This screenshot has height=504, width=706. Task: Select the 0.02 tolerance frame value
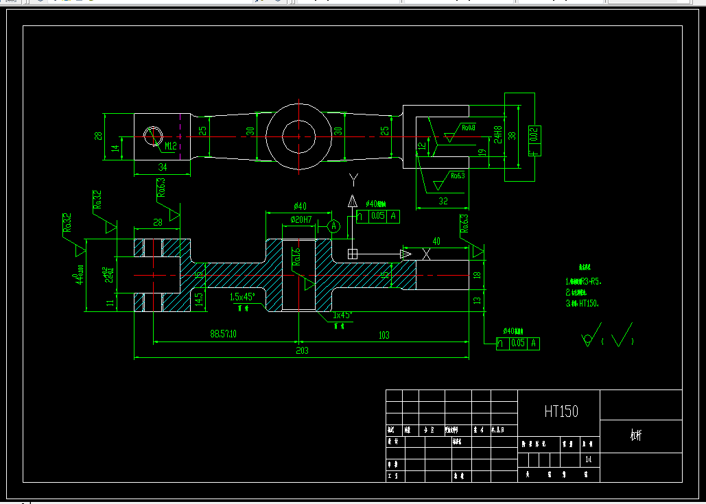coord(534,135)
